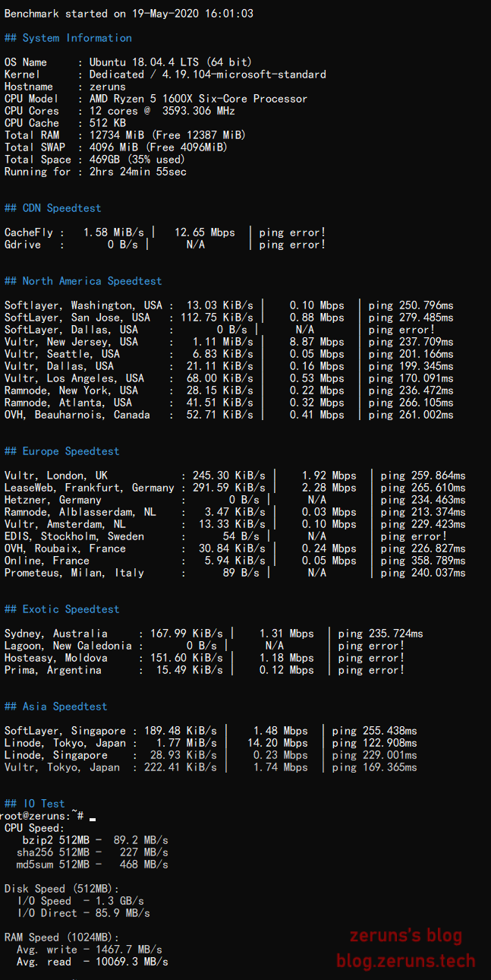Select the Europe Speedtest heading
Screen dimensions: 491x980
(x=62, y=451)
